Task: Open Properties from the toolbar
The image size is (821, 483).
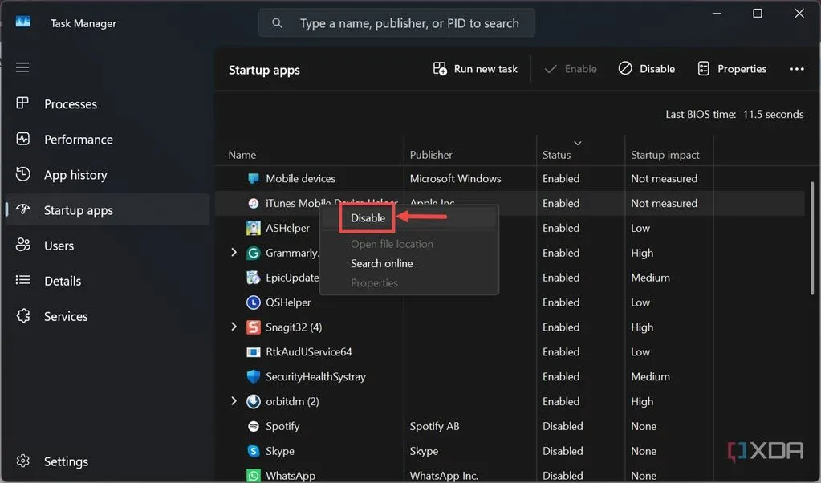Action: click(x=732, y=69)
